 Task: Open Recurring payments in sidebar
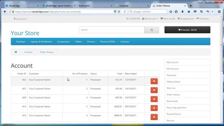[x=187, y=107]
